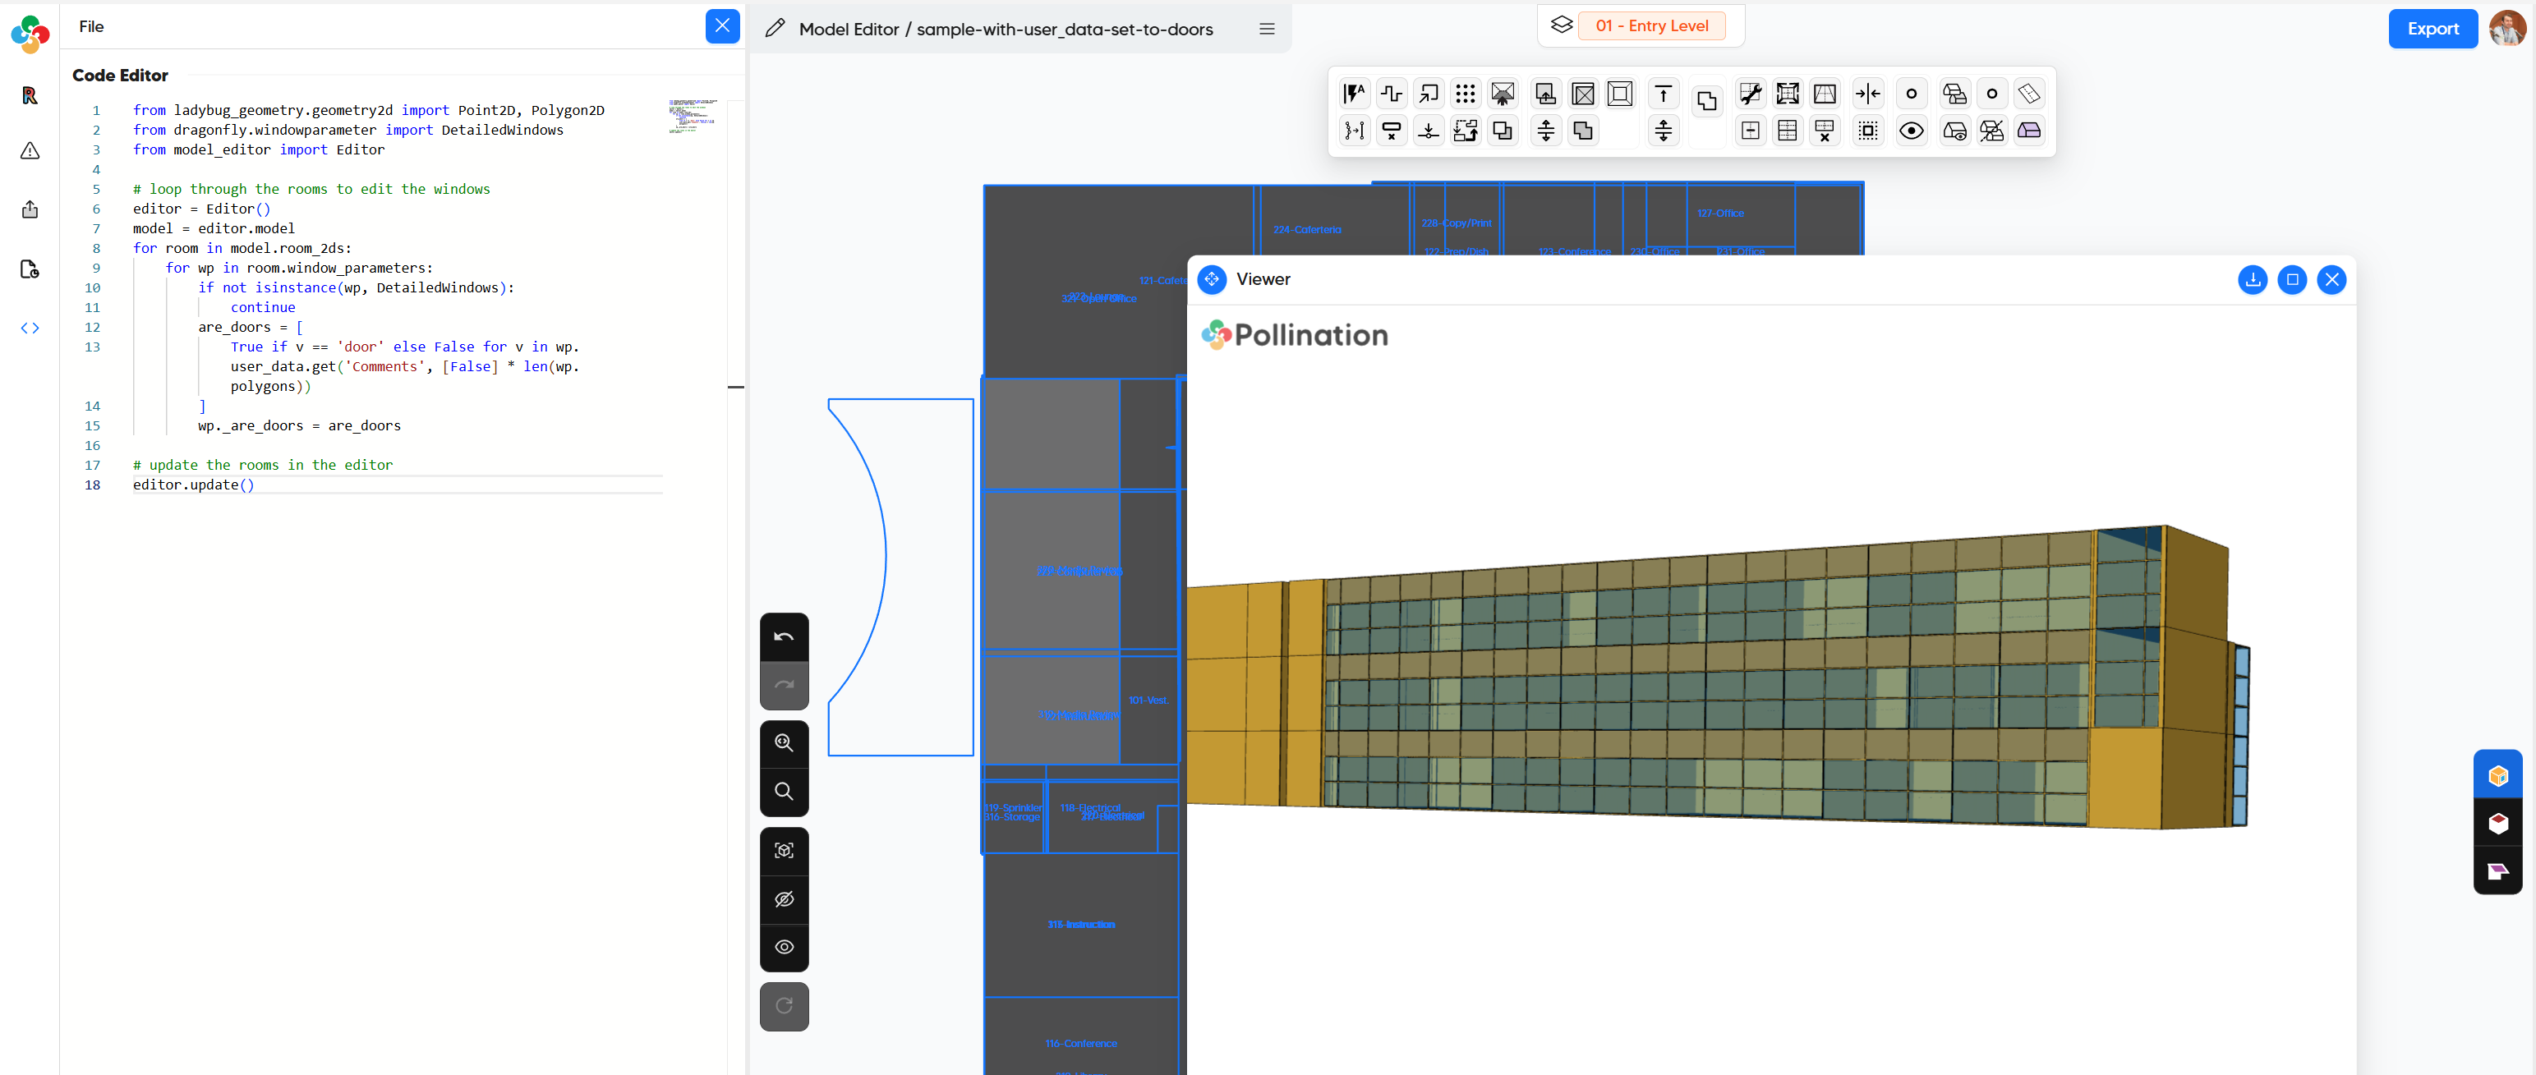Toggle the crossed-out eye hide button
Image resolution: width=2536 pixels, height=1075 pixels.
[784, 898]
